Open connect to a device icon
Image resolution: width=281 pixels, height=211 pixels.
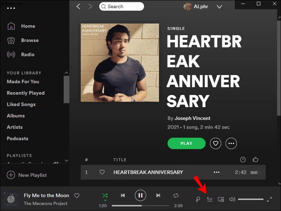(221, 199)
